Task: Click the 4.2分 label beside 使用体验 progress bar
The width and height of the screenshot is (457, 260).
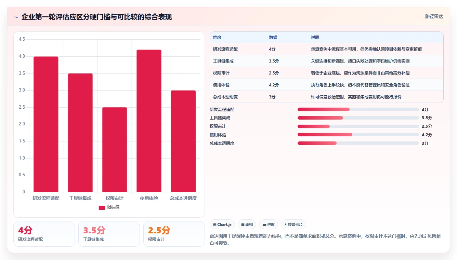Action: (427, 135)
